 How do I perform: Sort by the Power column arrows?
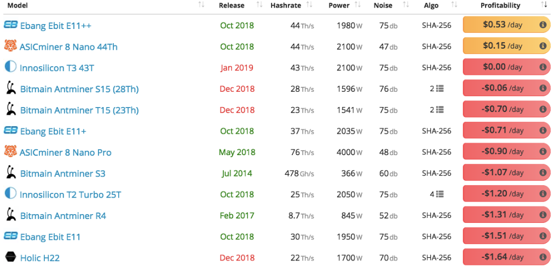357,5
